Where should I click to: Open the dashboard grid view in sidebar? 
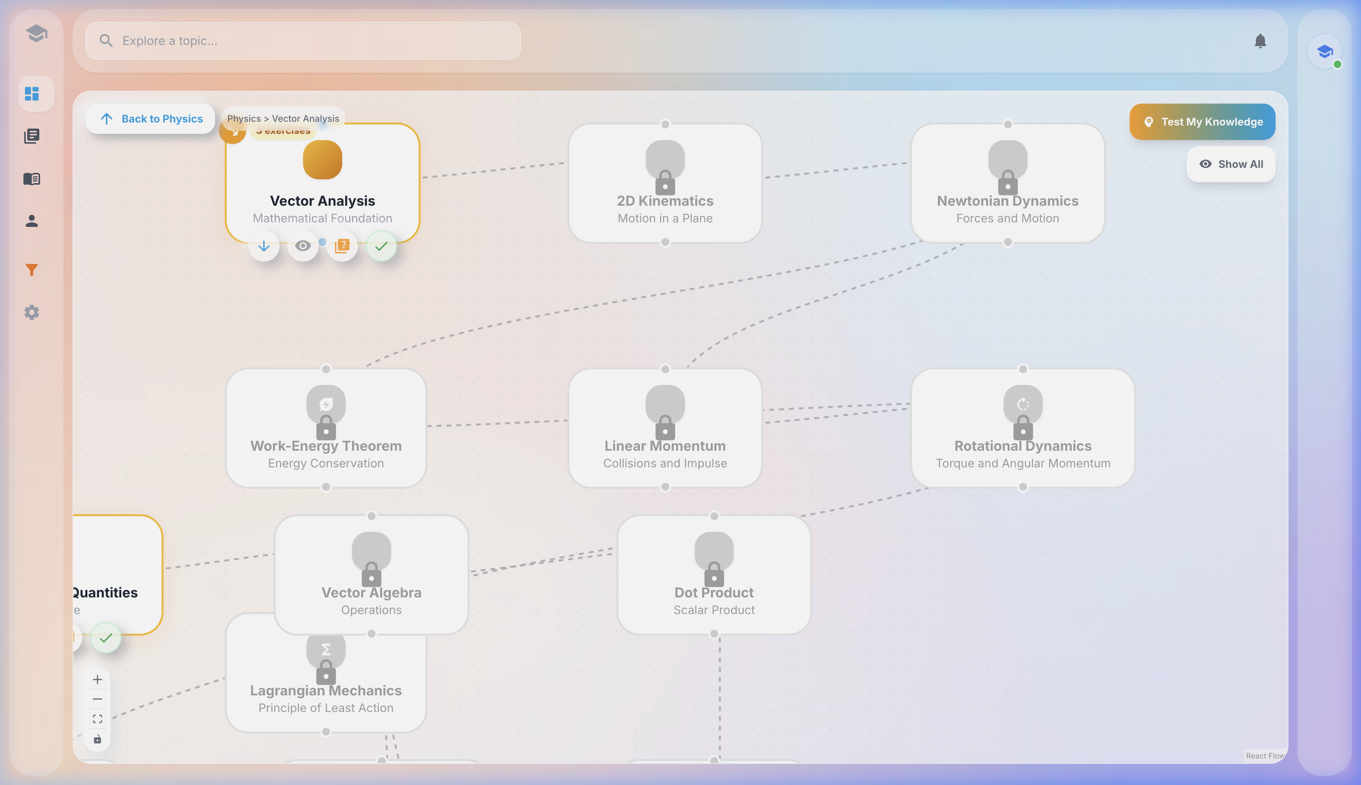tap(33, 94)
